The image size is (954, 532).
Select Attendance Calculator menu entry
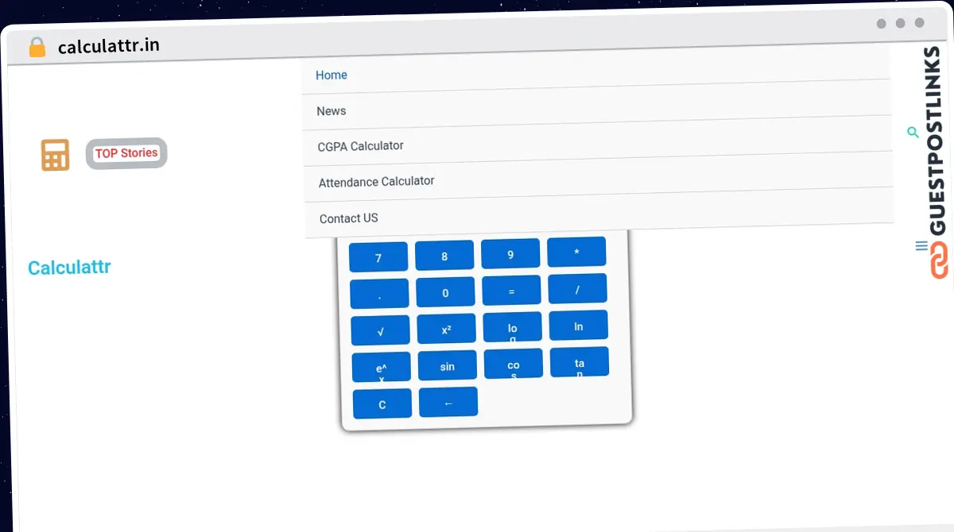pos(376,182)
